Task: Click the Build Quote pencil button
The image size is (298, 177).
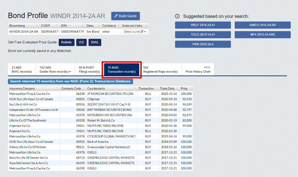Action: tap(125, 16)
